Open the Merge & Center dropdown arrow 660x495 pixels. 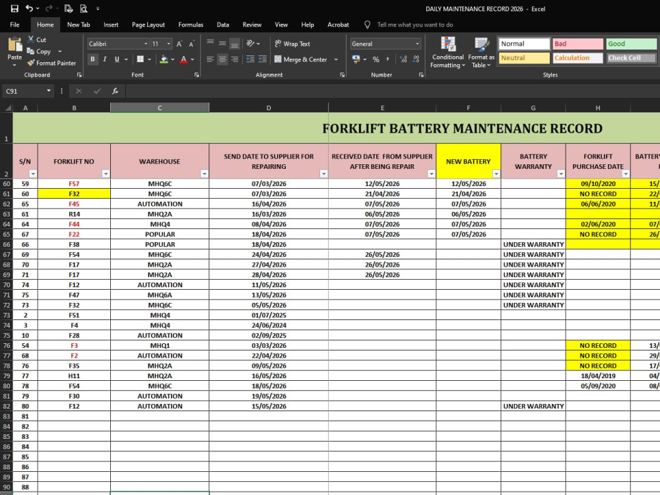point(336,59)
